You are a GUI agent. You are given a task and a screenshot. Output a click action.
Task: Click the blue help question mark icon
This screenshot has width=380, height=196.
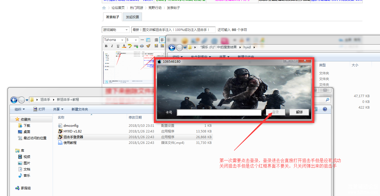tap(325, 109)
